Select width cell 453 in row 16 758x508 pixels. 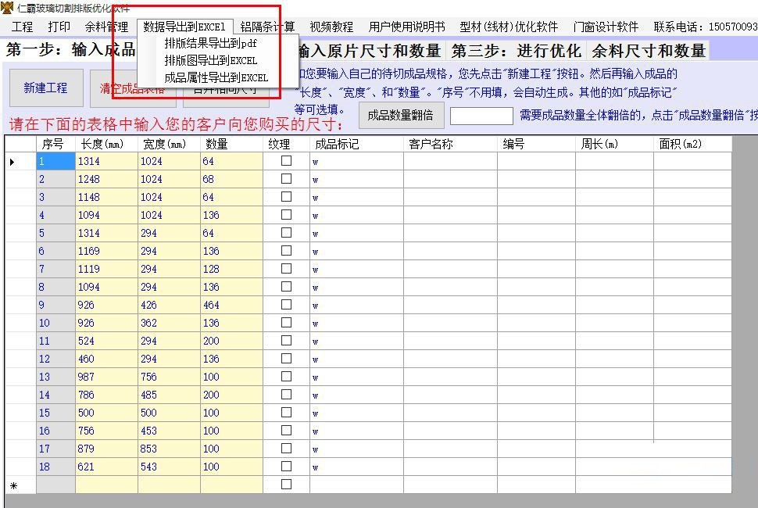(x=170, y=431)
